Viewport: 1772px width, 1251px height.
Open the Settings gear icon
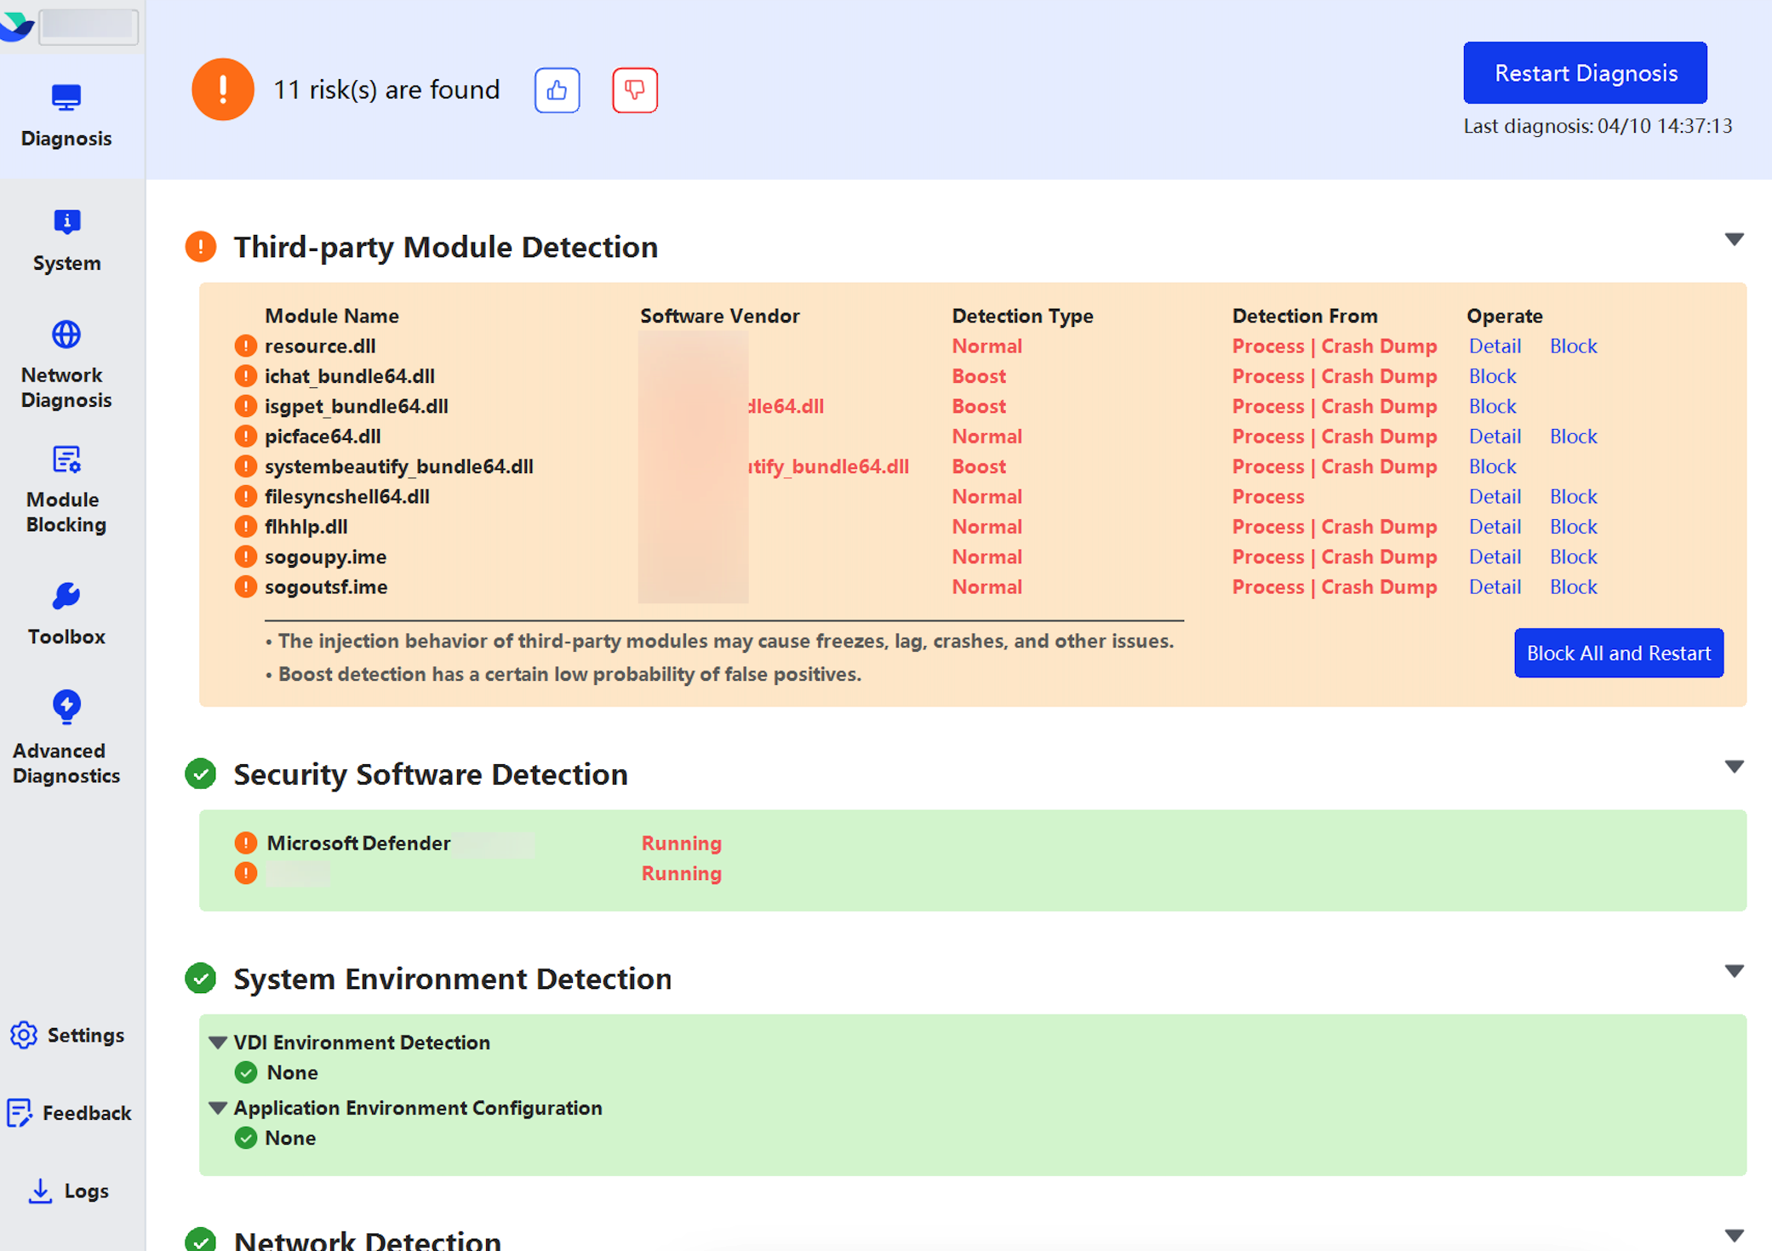click(24, 1035)
